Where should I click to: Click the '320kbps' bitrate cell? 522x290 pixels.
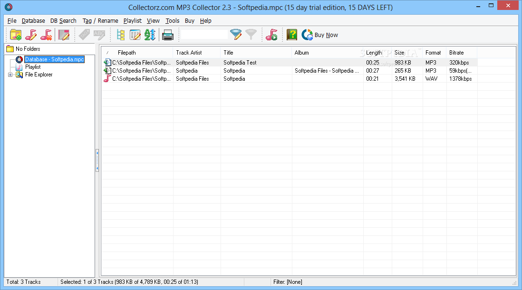(x=459, y=63)
